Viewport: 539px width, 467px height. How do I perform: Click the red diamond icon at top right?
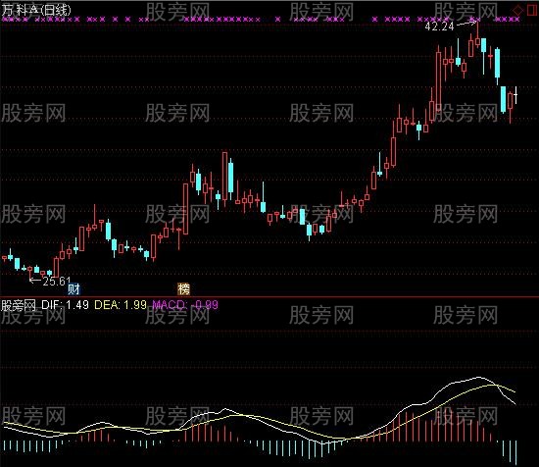517,11
